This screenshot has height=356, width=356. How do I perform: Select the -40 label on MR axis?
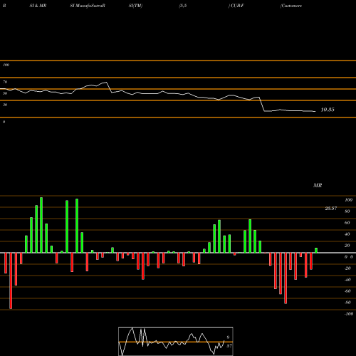347,280
